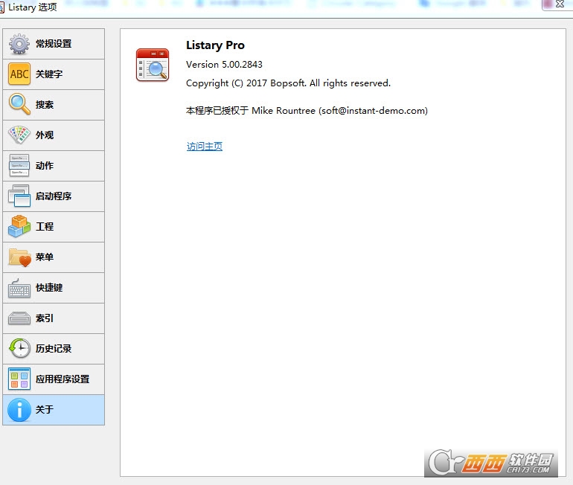573x485 pixels.
Task: Click the Listary icon in title bar
Action: coord(1,7)
